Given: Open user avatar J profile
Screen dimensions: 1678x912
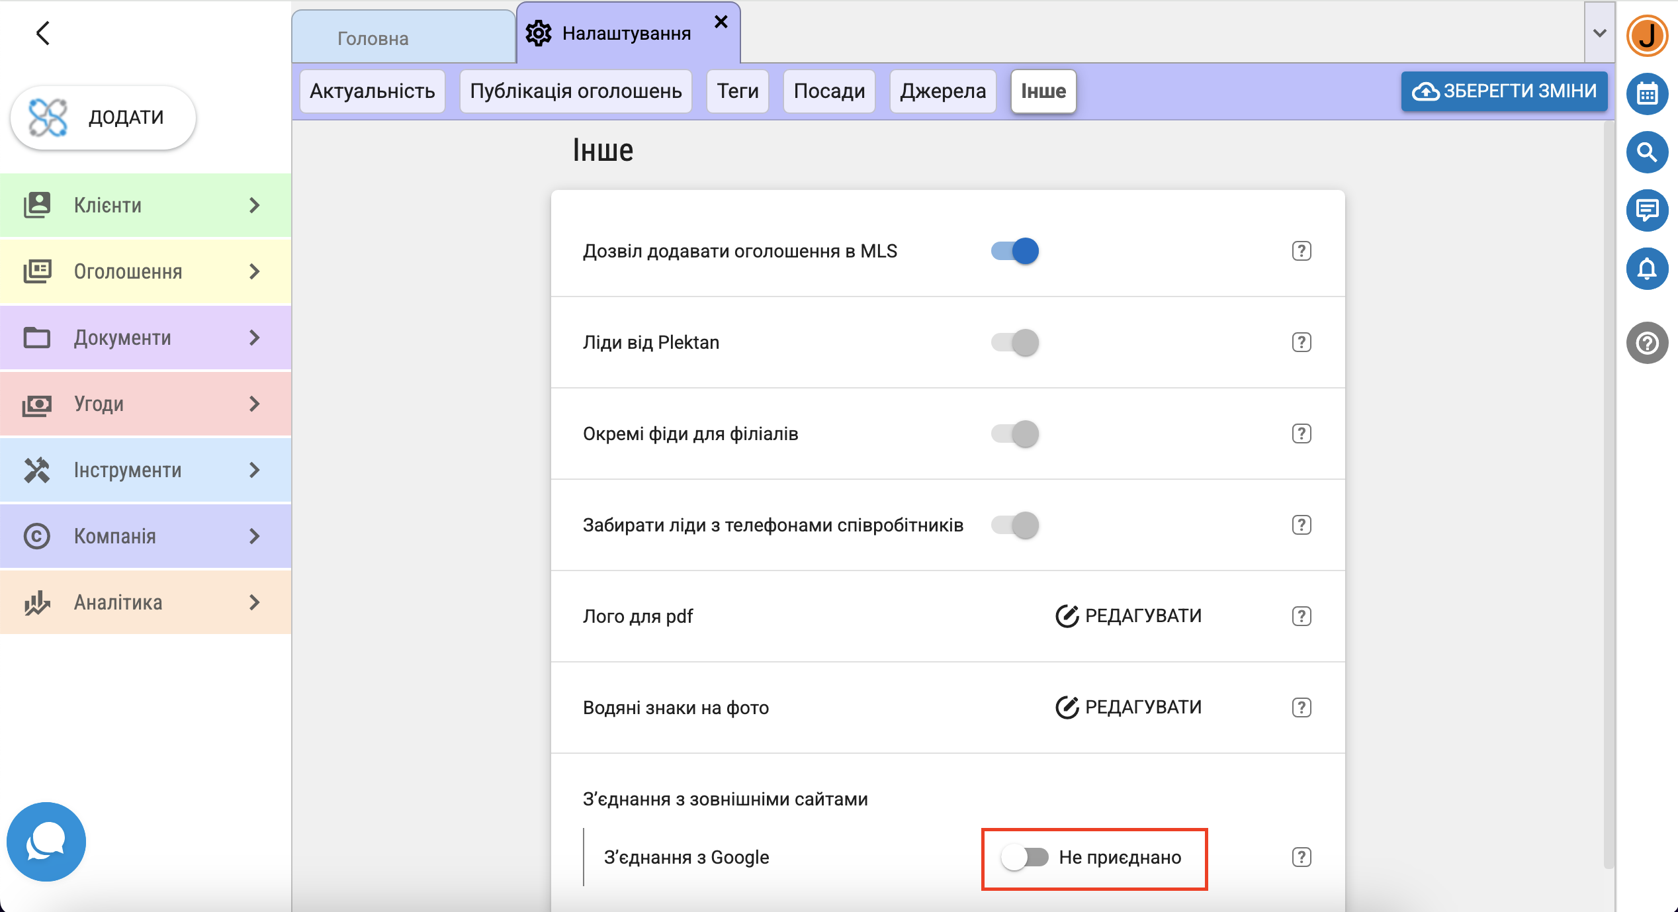Looking at the screenshot, I should (1646, 36).
